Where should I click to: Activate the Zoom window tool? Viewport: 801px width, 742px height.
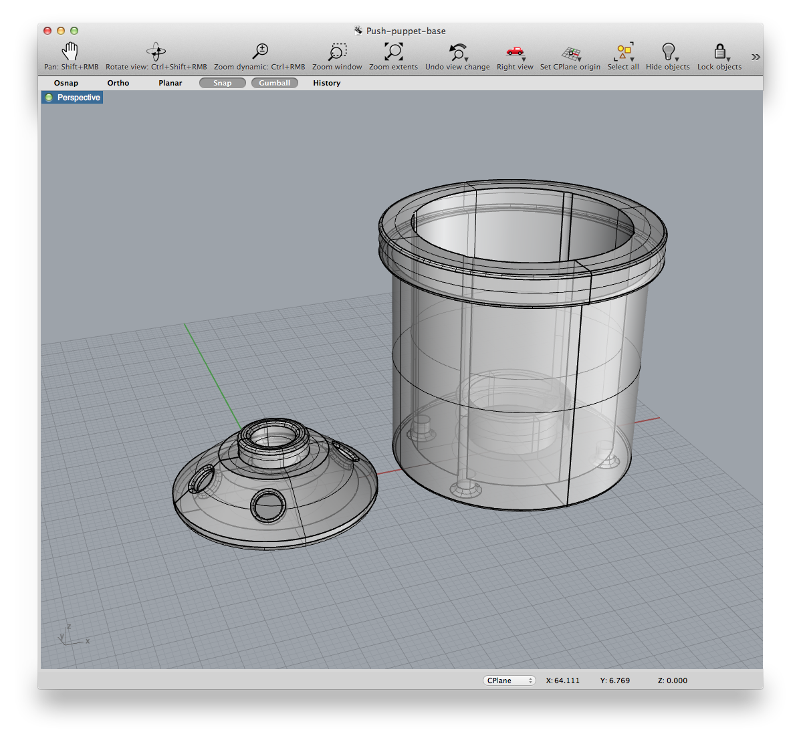point(337,53)
